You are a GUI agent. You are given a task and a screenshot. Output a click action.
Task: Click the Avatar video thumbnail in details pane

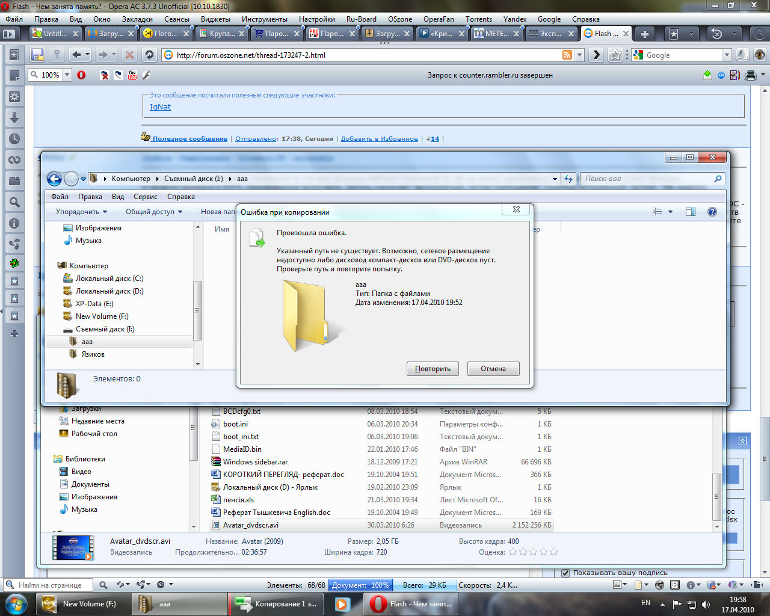[x=73, y=547]
